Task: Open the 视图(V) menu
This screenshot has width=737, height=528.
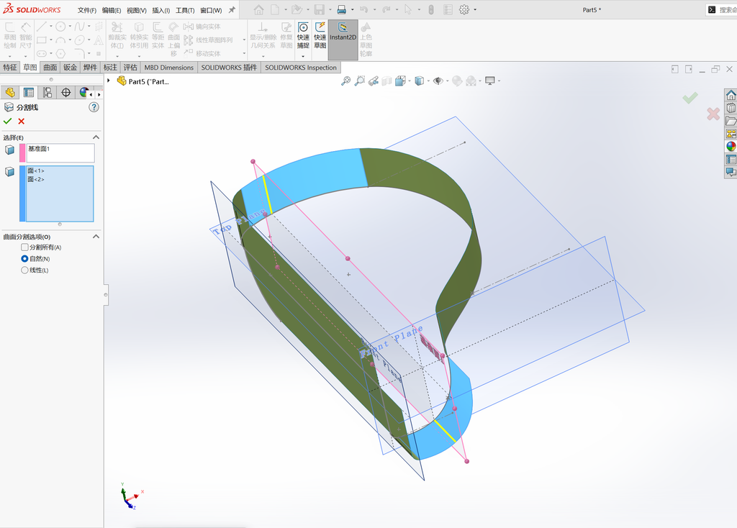Action: pyautogui.click(x=136, y=10)
